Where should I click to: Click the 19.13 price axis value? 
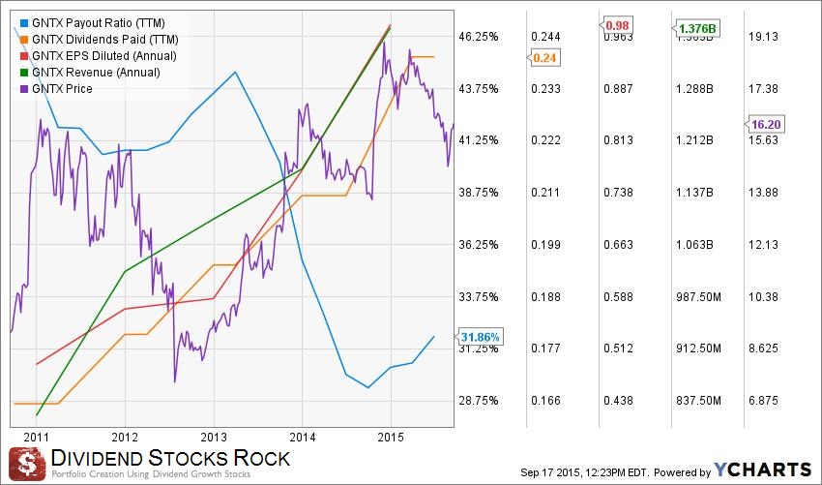[x=763, y=37]
